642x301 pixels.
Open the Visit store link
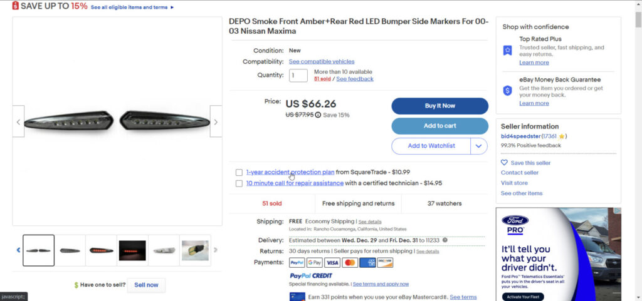click(x=514, y=183)
